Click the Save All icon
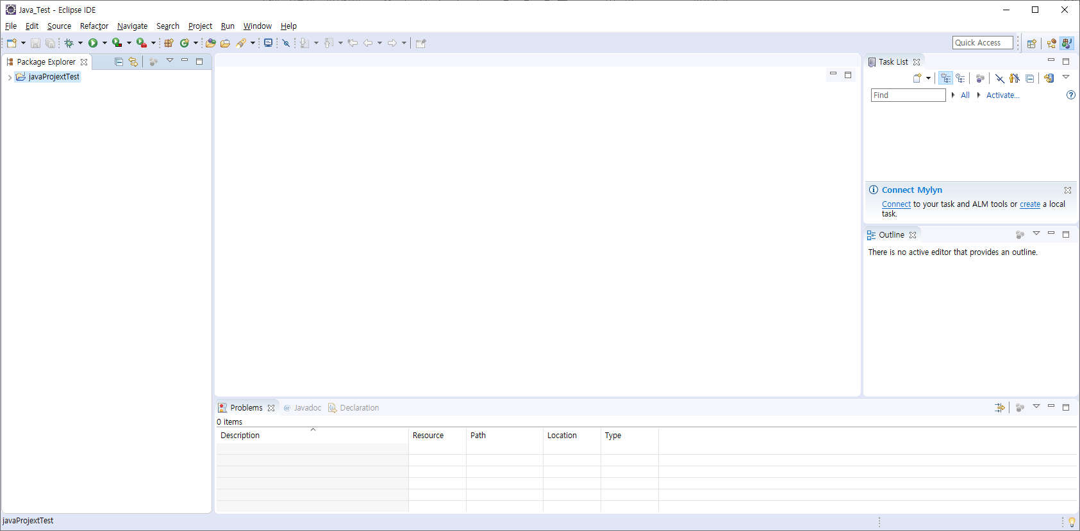The image size is (1080, 531). pos(50,43)
